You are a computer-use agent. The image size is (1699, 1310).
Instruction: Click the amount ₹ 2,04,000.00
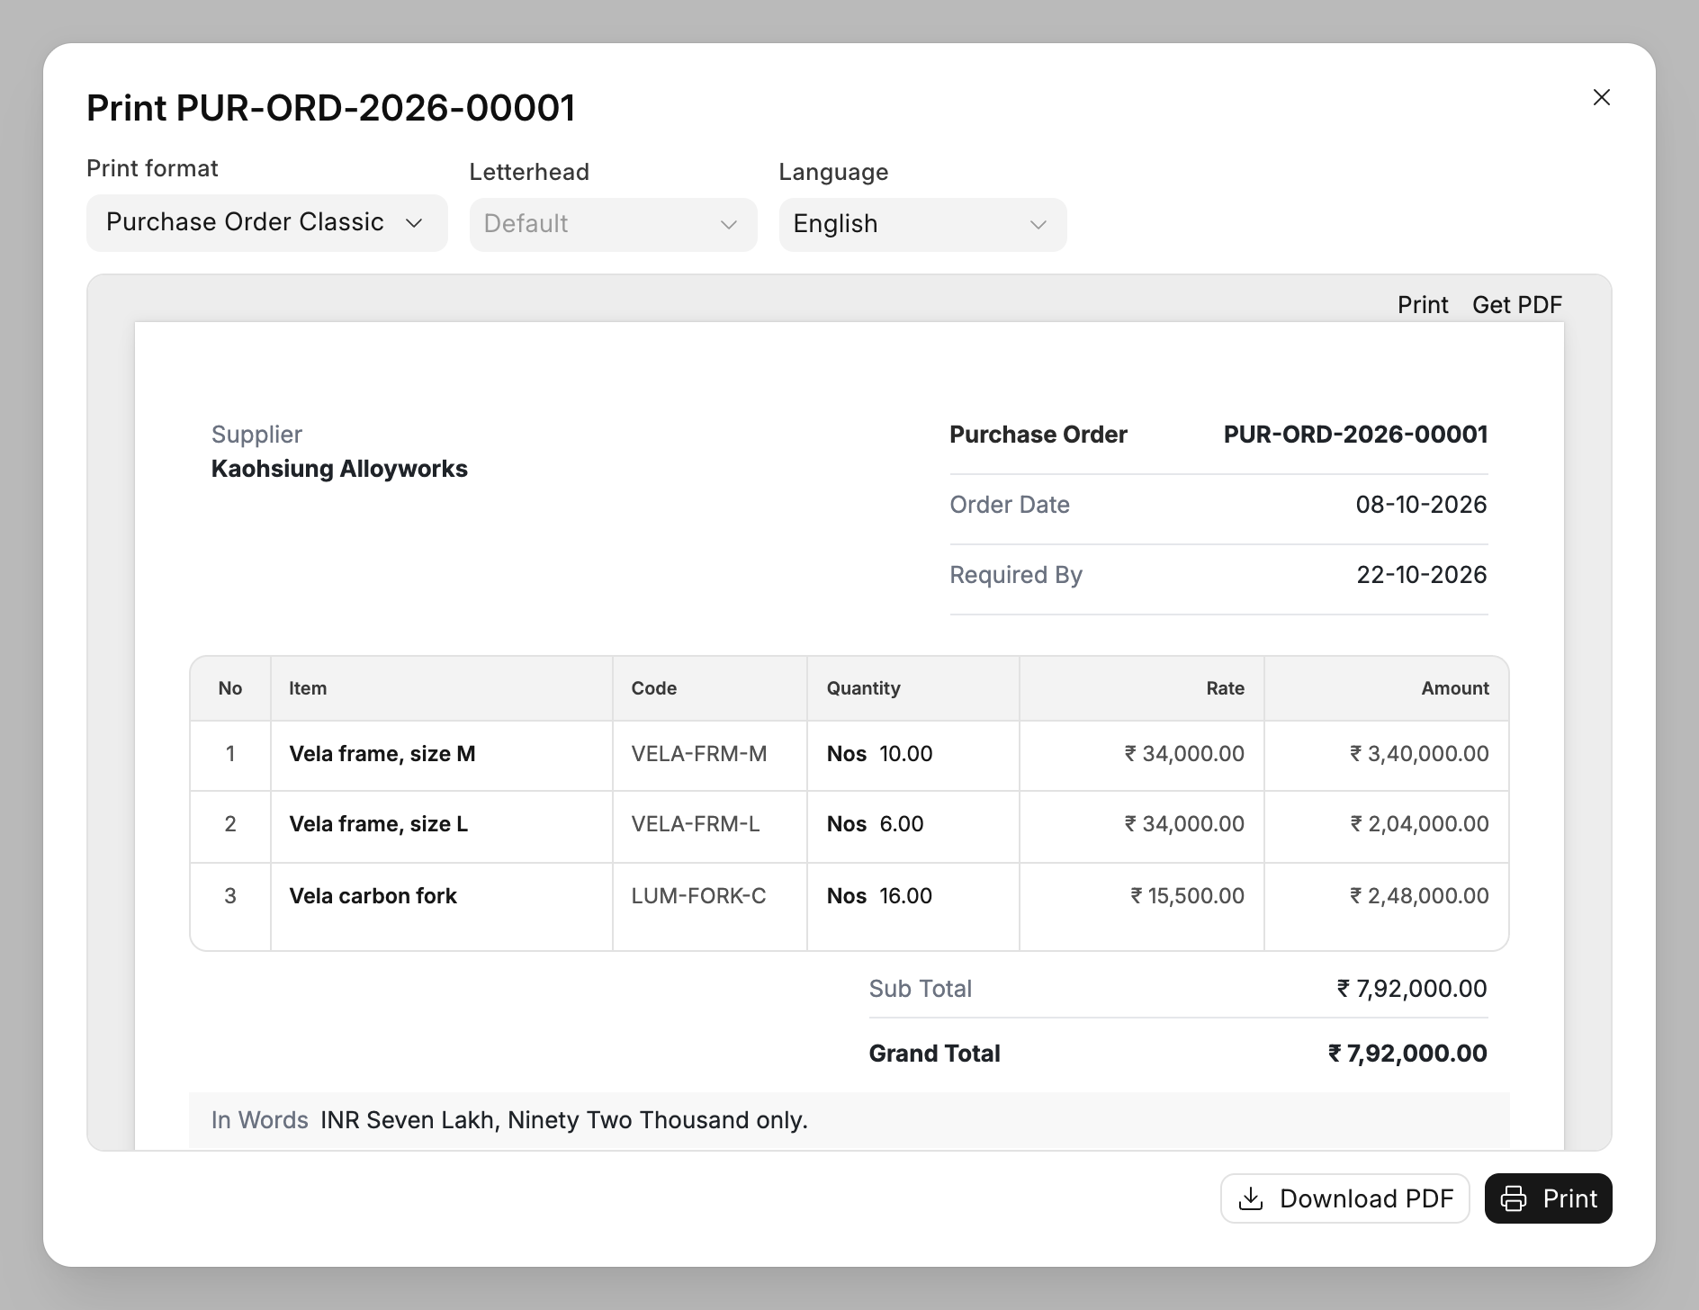tap(1419, 824)
